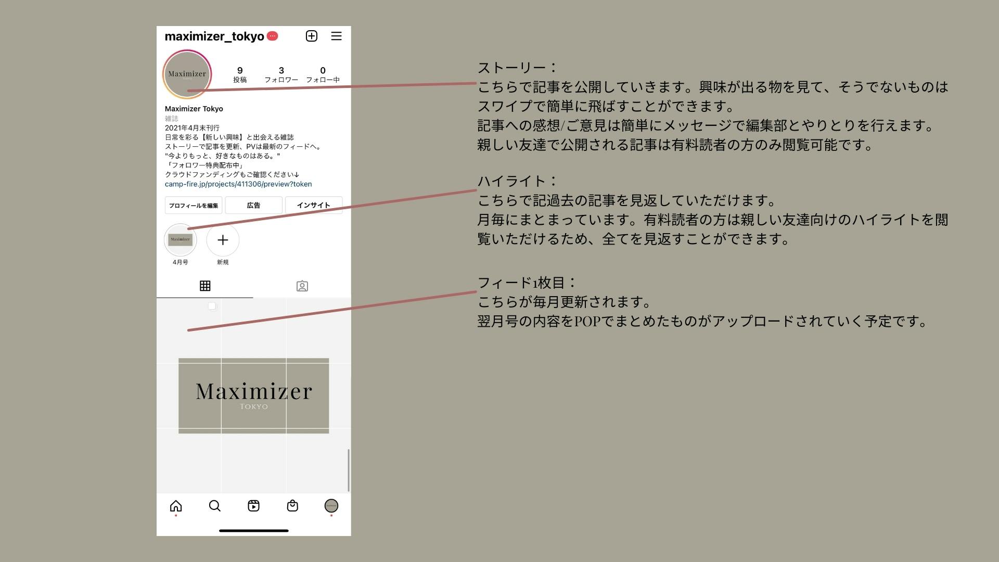
Task: Add a new highlight with 新規
Action: point(223,240)
